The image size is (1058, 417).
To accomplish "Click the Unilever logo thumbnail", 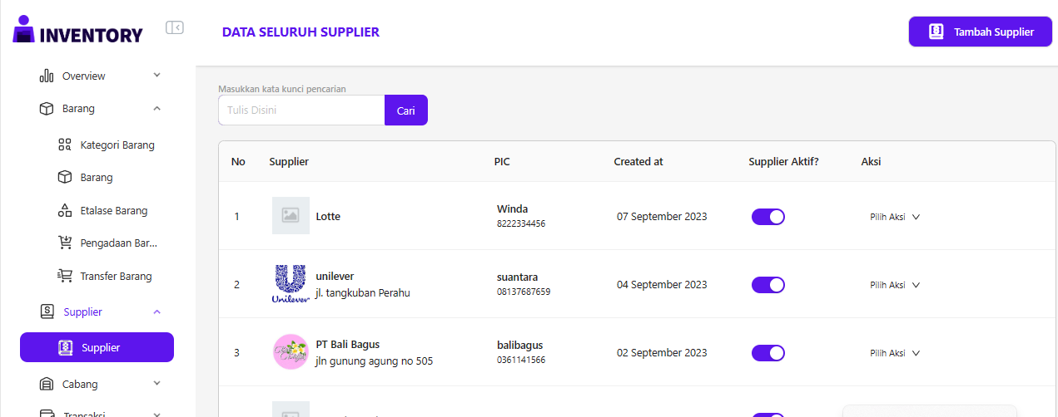I will pyautogui.click(x=291, y=284).
